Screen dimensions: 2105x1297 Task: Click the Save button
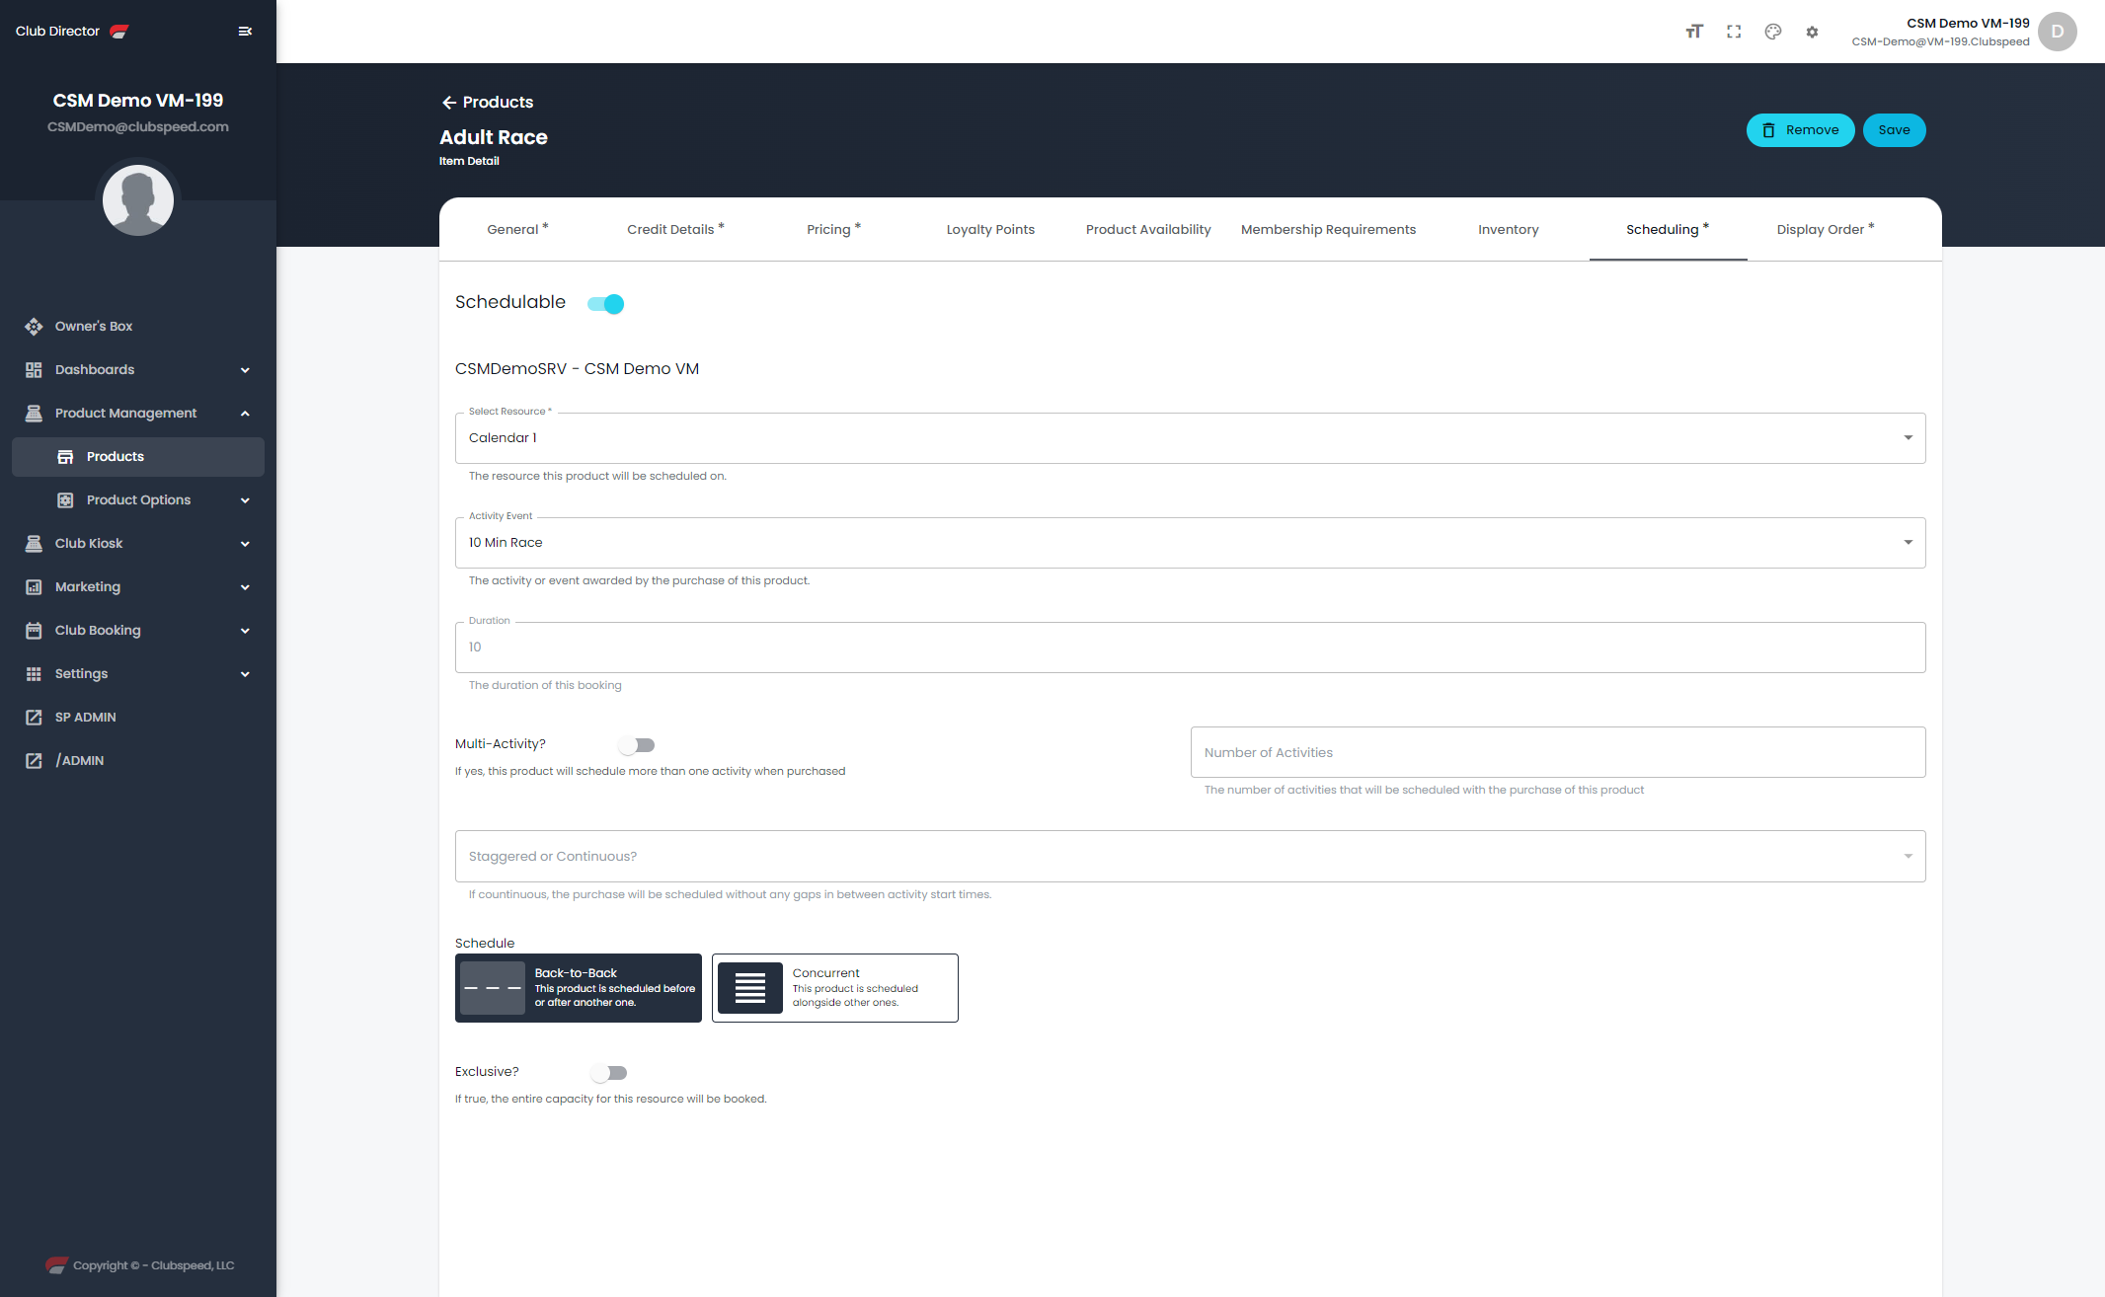1894,130
